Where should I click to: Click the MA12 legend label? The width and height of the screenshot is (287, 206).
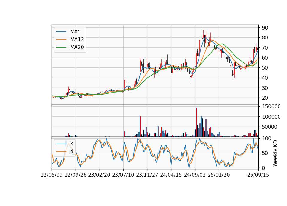pos(77,39)
